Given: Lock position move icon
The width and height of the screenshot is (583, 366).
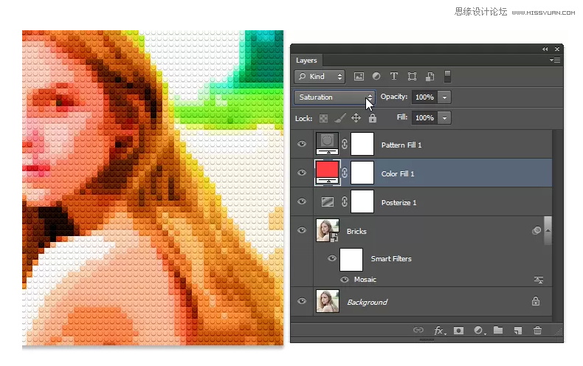Looking at the screenshot, I should [x=356, y=118].
